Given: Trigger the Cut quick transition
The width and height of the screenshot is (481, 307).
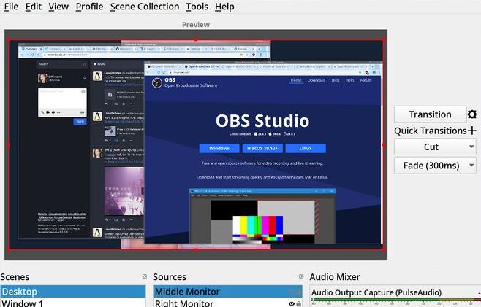Looking at the screenshot, I should 431,147.
